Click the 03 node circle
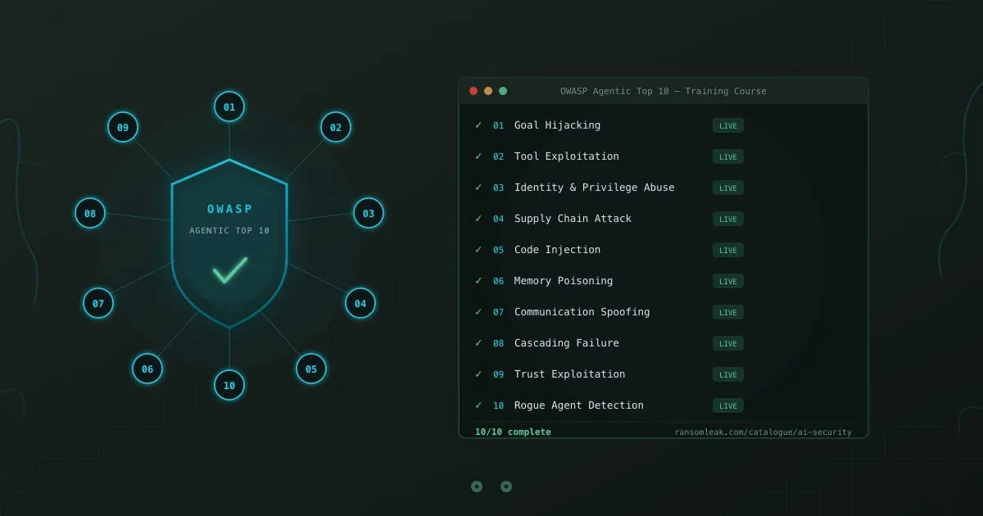The height and width of the screenshot is (516, 983). coord(369,213)
